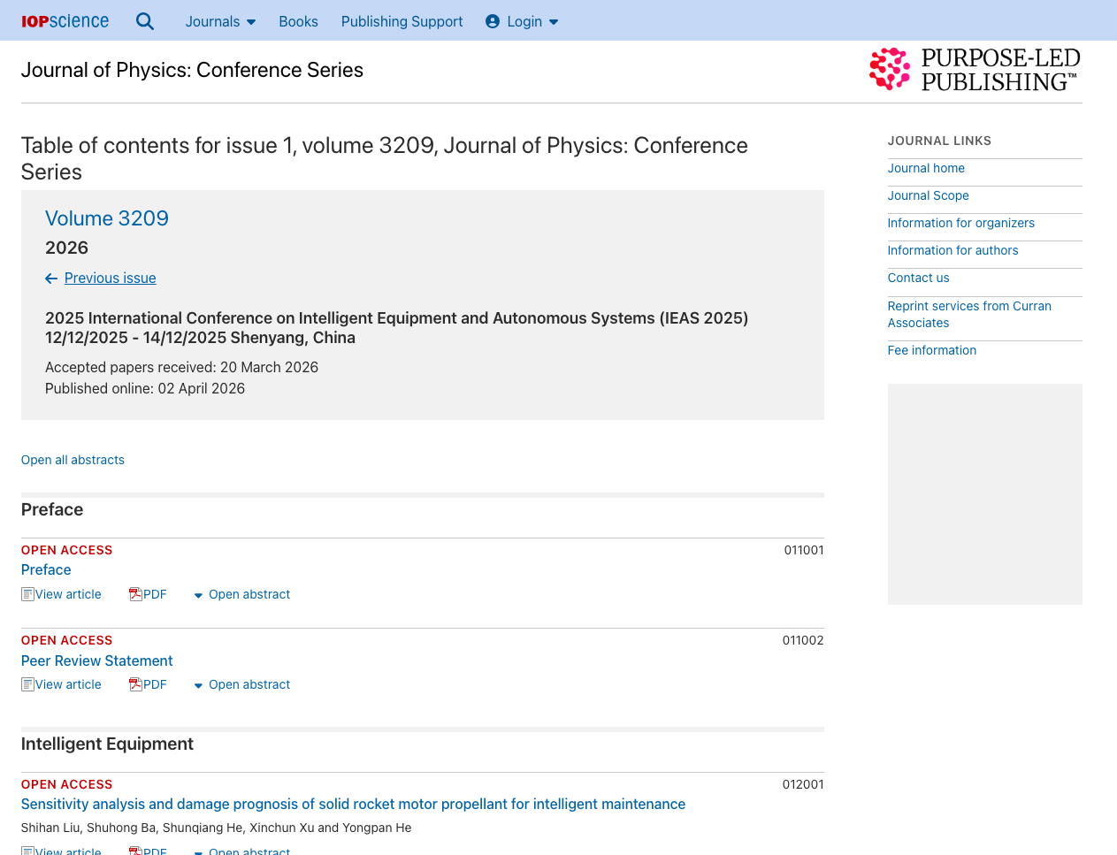Open Information for authors link
1117x855 pixels.
tap(953, 250)
